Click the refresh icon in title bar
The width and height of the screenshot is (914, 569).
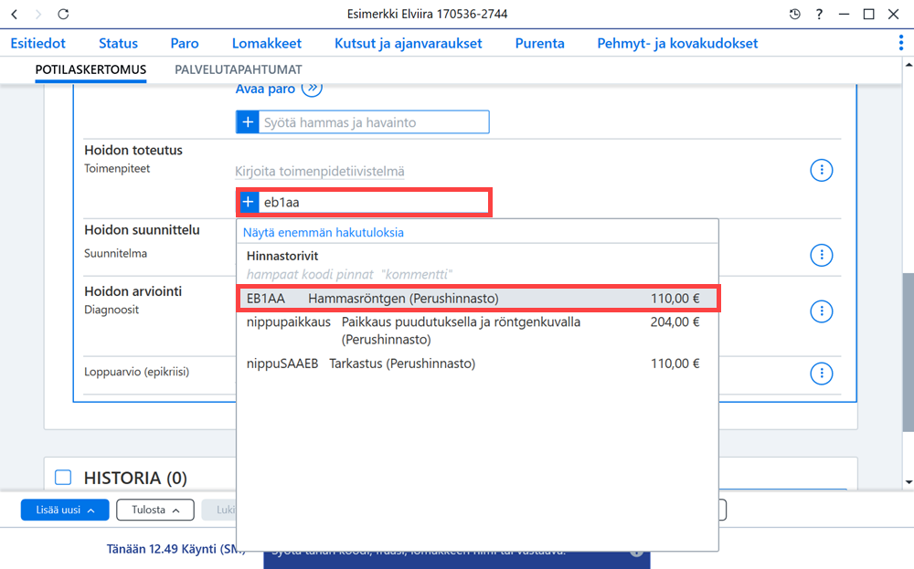tap(63, 14)
